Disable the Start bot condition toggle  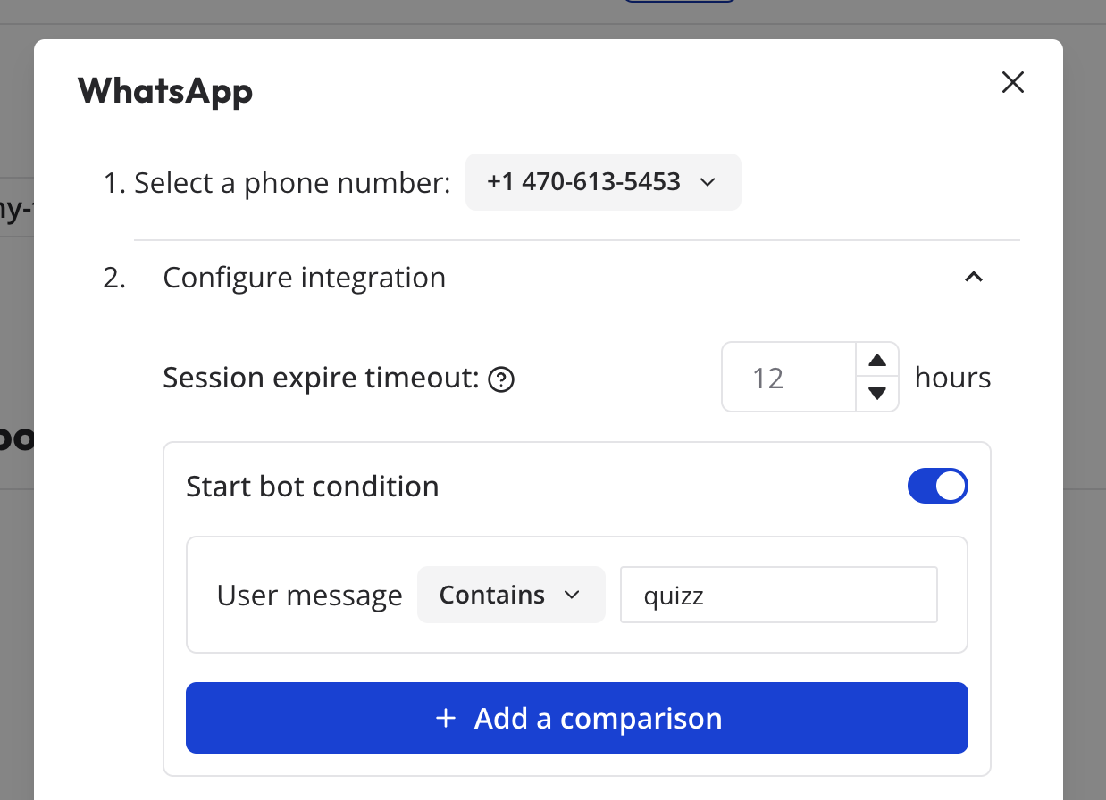click(x=937, y=486)
